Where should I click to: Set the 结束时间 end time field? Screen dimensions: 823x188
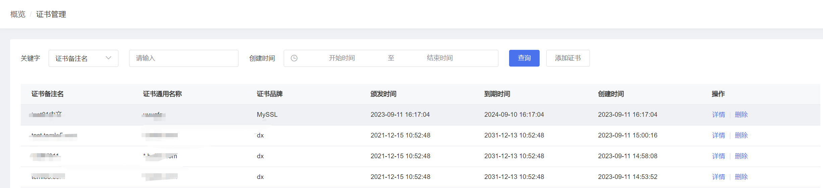[439, 58]
